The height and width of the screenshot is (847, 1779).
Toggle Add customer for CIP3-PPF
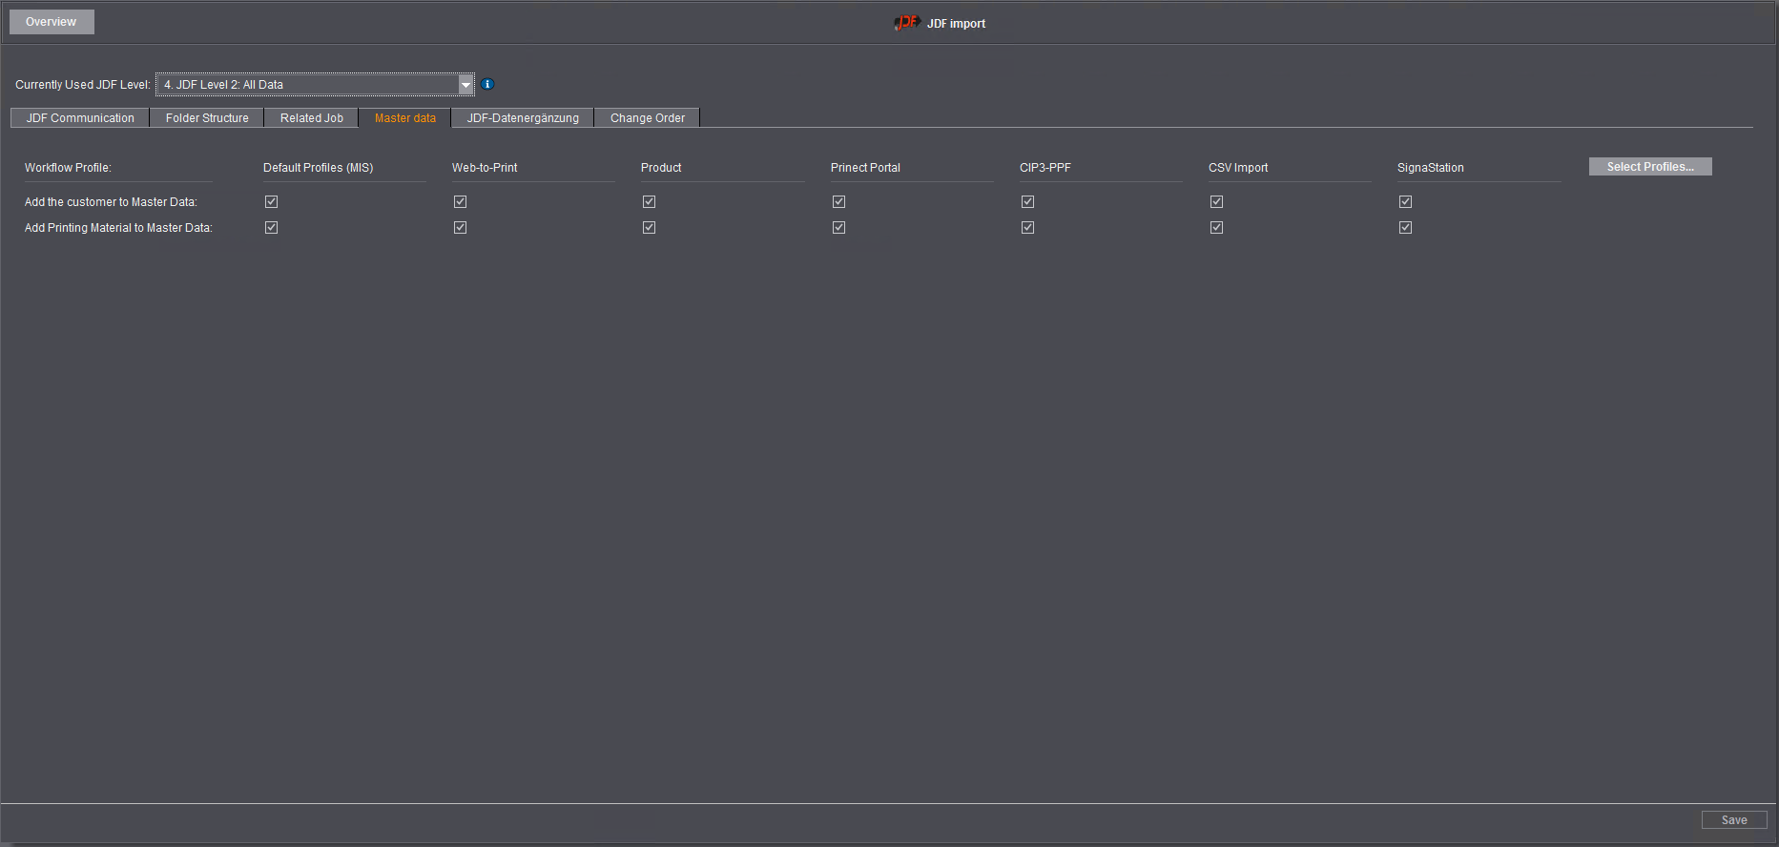(1028, 202)
